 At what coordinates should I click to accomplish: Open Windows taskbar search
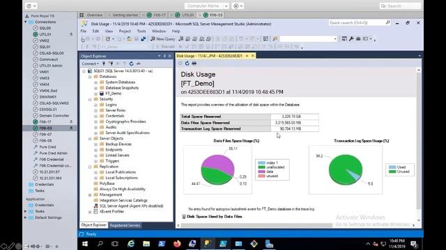click(100, 244)
